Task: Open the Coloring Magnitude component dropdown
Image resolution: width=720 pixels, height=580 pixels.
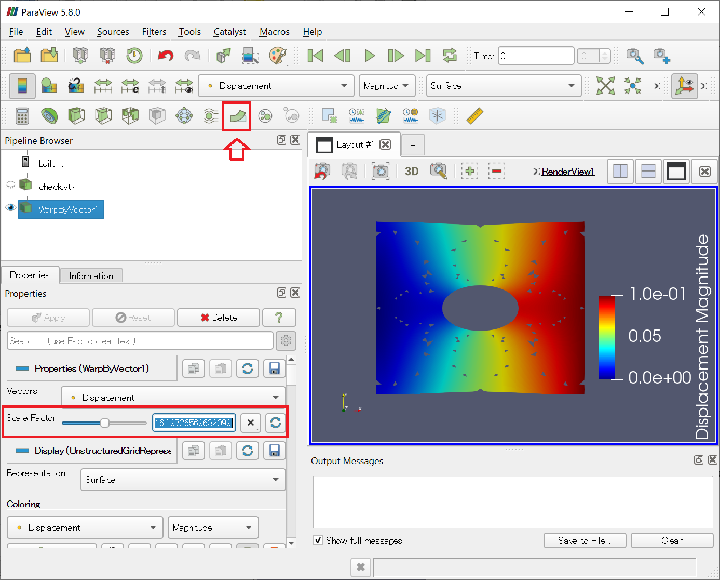Action: [x=213, y=528]
